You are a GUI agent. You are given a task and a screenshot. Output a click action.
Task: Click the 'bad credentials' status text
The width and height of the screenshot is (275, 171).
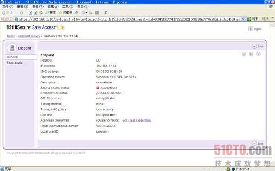pyautogui.click(x=111, y=93)
